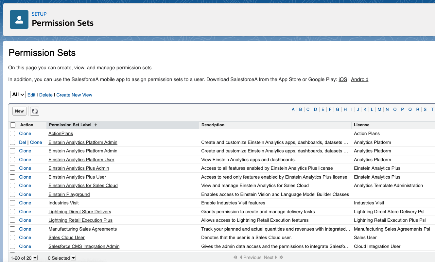Viewport: 435px width, 262px height.
Task: Check the Manufacturing Sales Agreements checkbox
Action: (12, 229)
